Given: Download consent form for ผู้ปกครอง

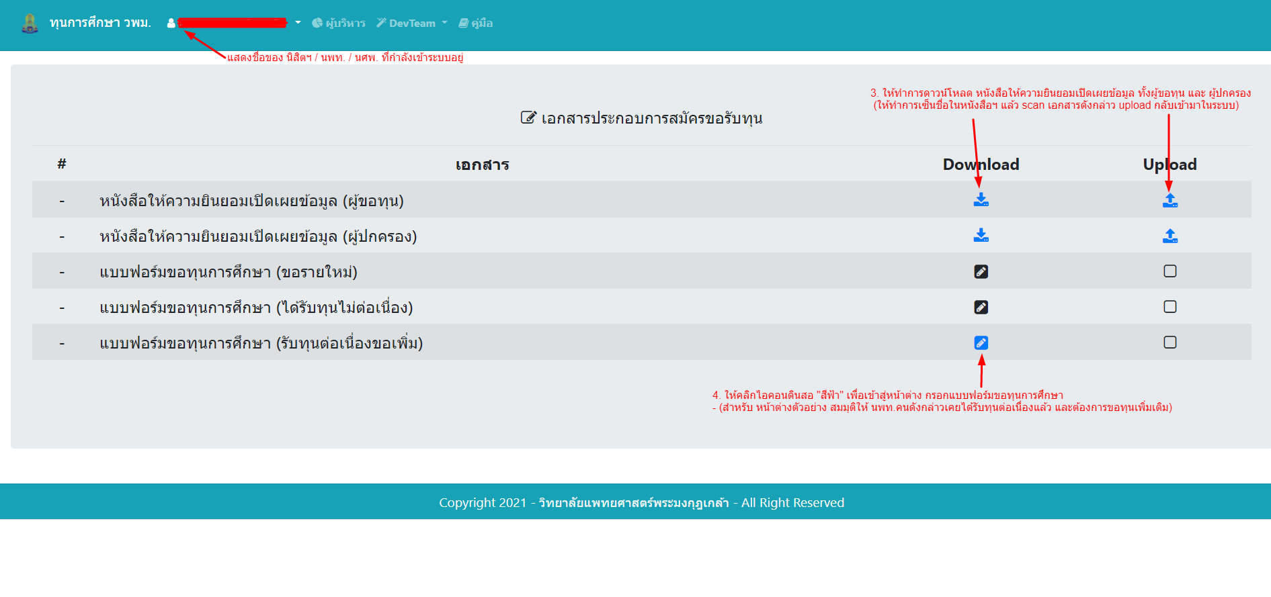Looking at the screenshot, I should 981,235.
